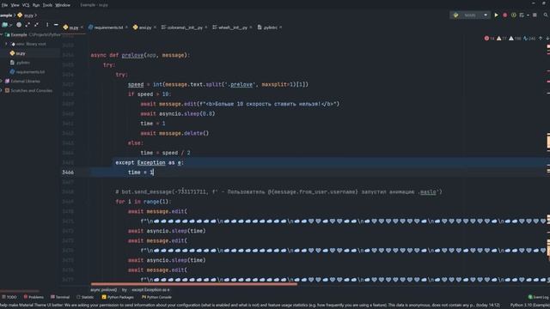This screenshot has width=550, height=309.
Task: Click the 'try' breadcrumb below editor
Action: (x=124, y=290)
